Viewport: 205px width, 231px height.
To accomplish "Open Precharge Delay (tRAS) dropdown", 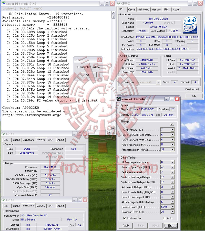I will pos(172,150).
